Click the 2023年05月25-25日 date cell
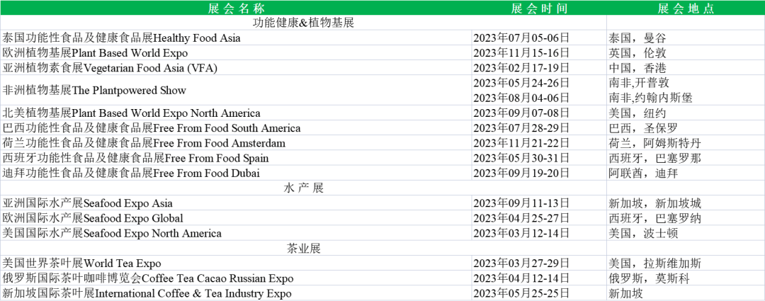This screenshot has width=765, height=301. click(x=539, y=294)
